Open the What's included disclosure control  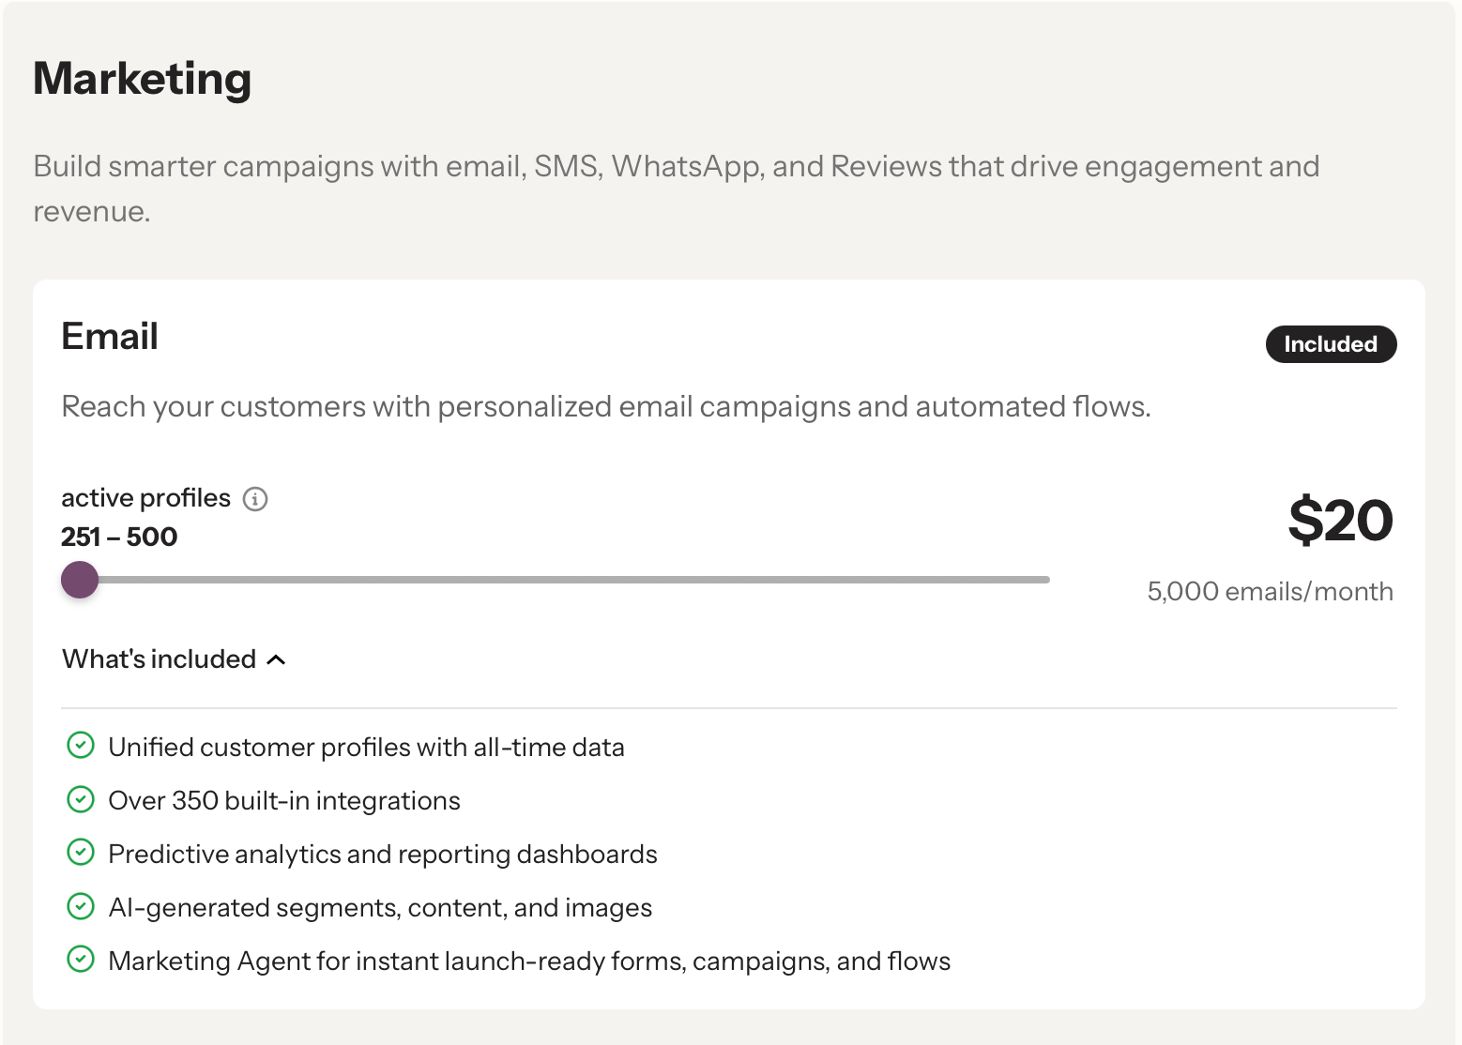click(x=174, y=659)
